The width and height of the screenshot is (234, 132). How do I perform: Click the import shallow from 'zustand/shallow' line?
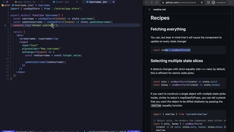[180, 114]
